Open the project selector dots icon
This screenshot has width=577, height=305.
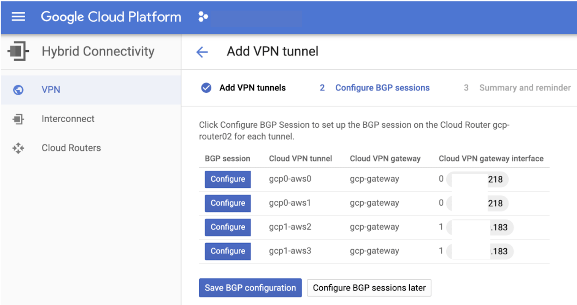[203, 17]
